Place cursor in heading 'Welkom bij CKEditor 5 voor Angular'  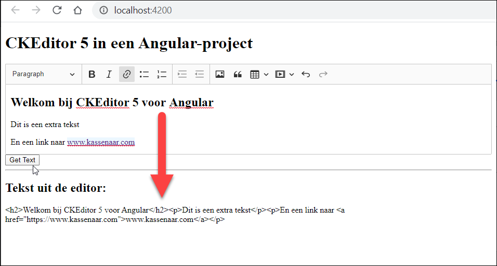pos(112,103)
